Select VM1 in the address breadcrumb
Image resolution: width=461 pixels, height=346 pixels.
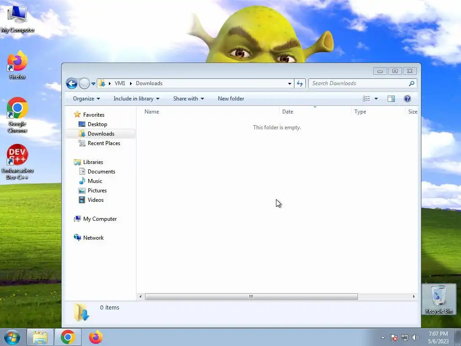pos(120,83)
